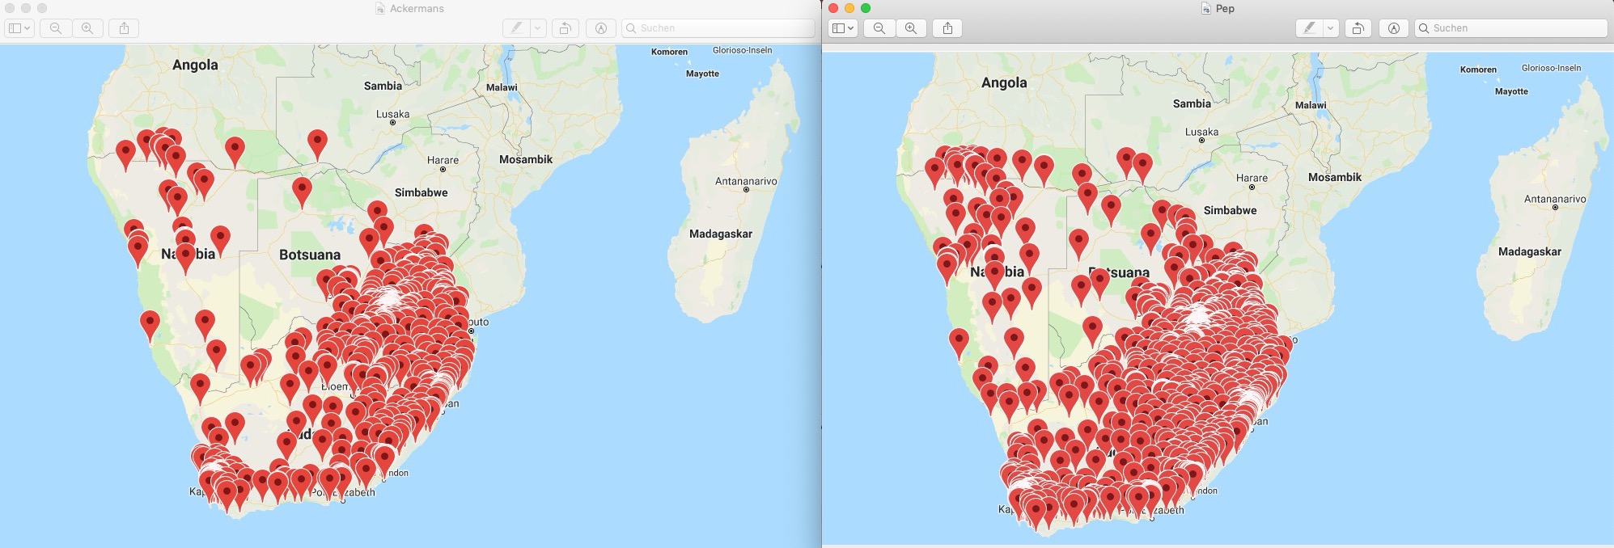Zoom in on the Pep map
Viewport: 1614px width, 548px height.
[x=911, y=28]
